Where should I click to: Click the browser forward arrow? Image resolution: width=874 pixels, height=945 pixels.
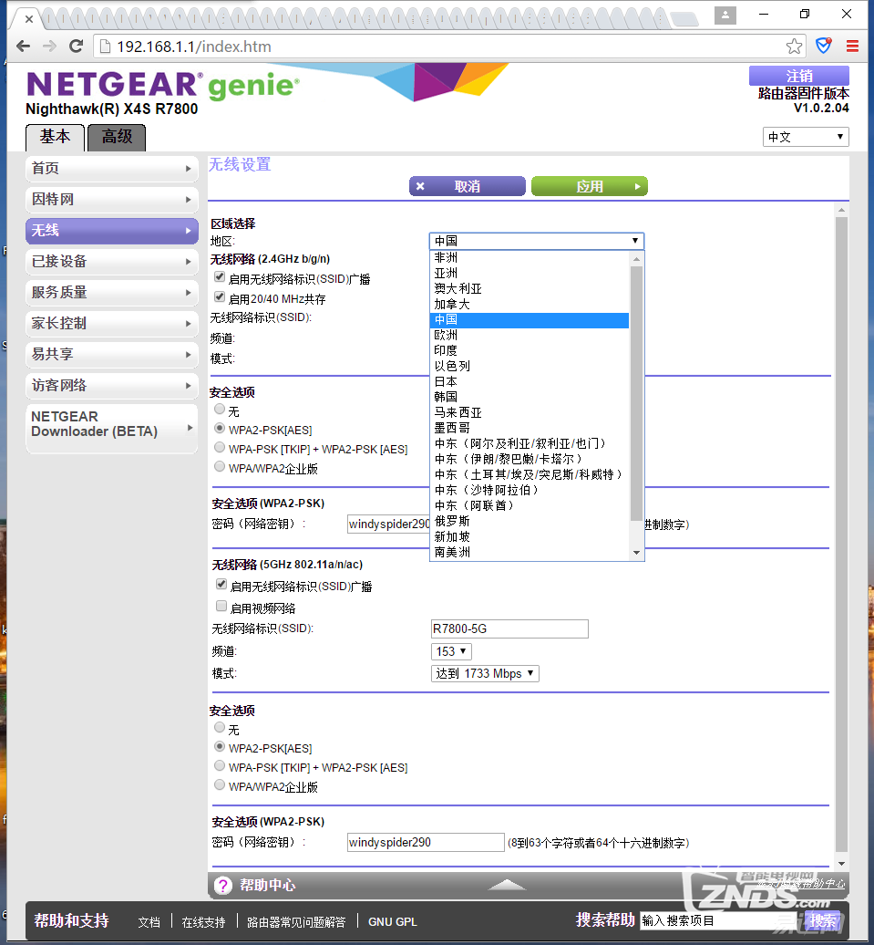(49, 47)
